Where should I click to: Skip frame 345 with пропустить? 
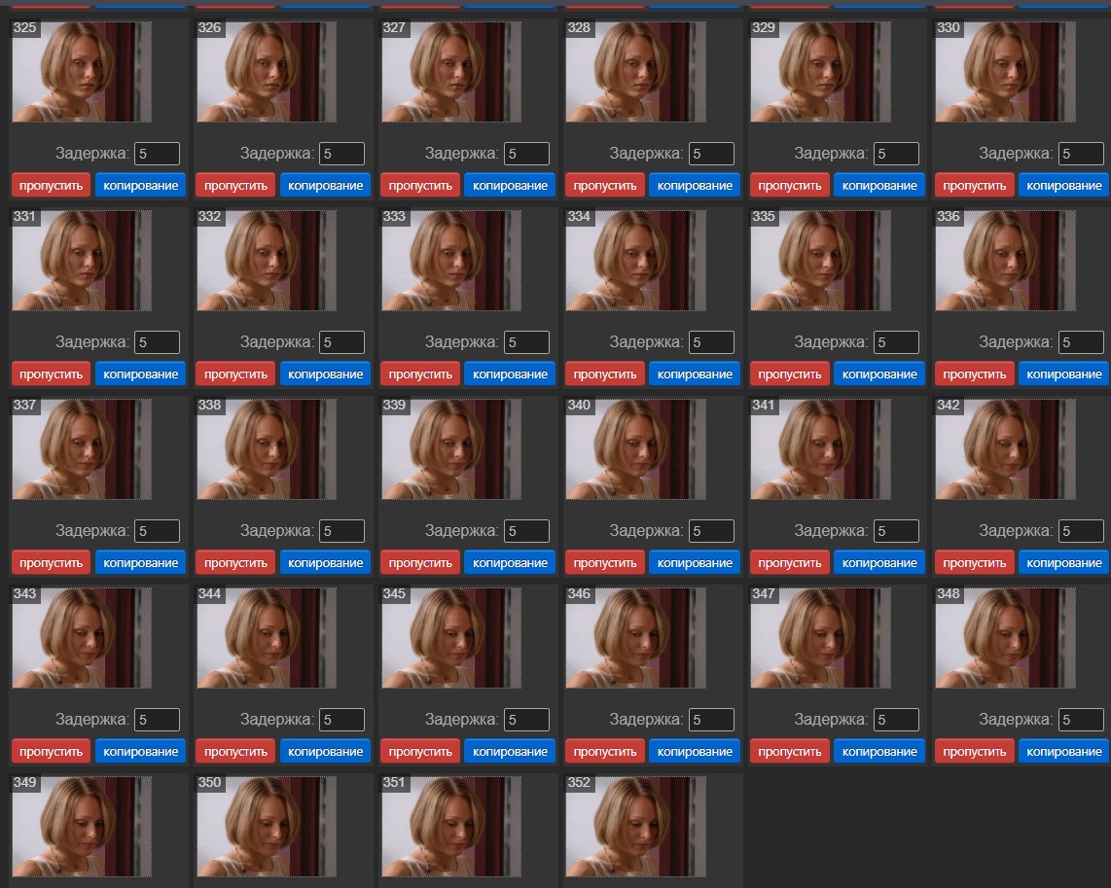(420, 751)
